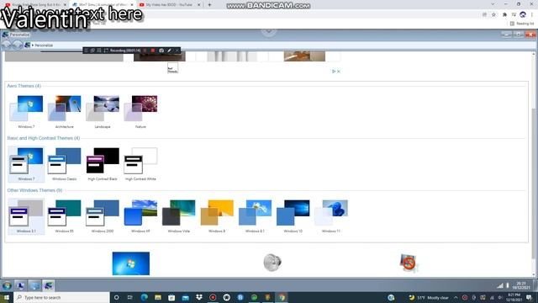Open the Reading list
The image size is (538, 303).
pos(522,24)
